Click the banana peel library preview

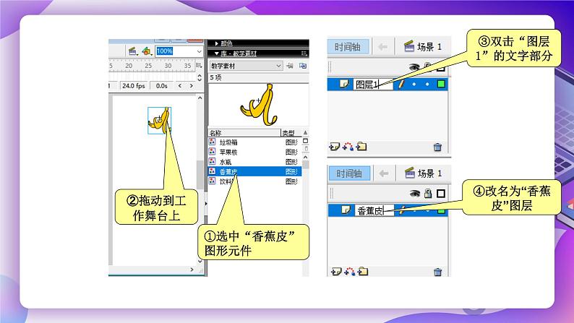pyautogui.click(x=259, y=105)
